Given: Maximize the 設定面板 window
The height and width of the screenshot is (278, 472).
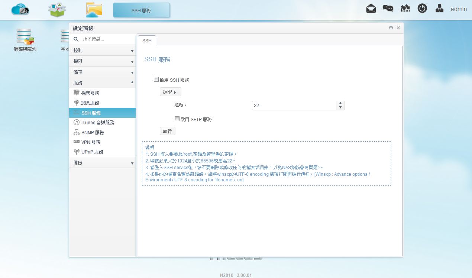Looking at the screenshot, I should (x=391, y=28).
